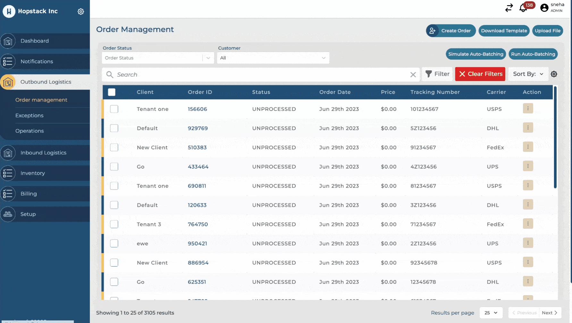The width and height of the screenshot is (572, 323).
Task: Open table column settings gear icon
Action: (x=554, y=74)
